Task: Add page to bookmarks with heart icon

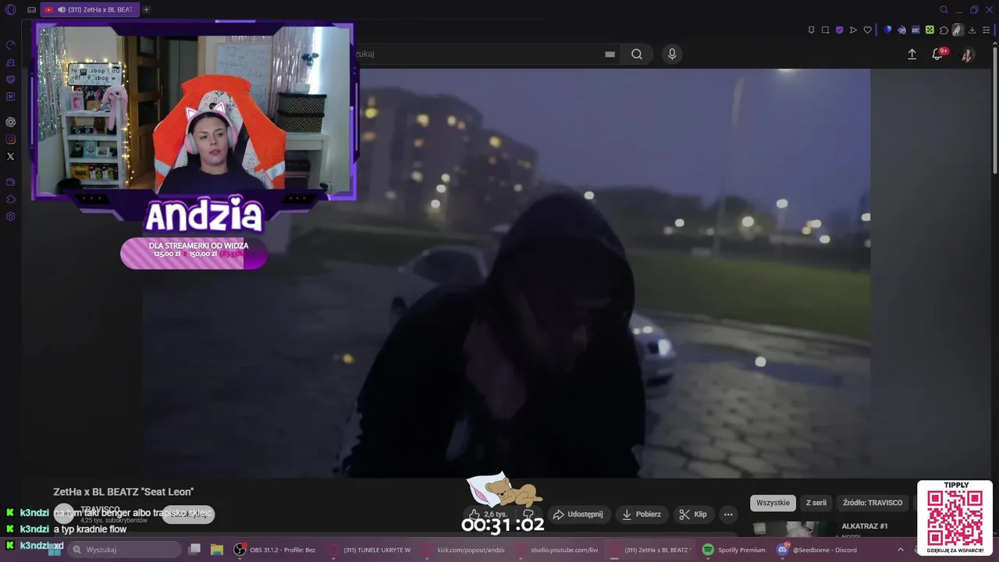Action: (867, 30)
